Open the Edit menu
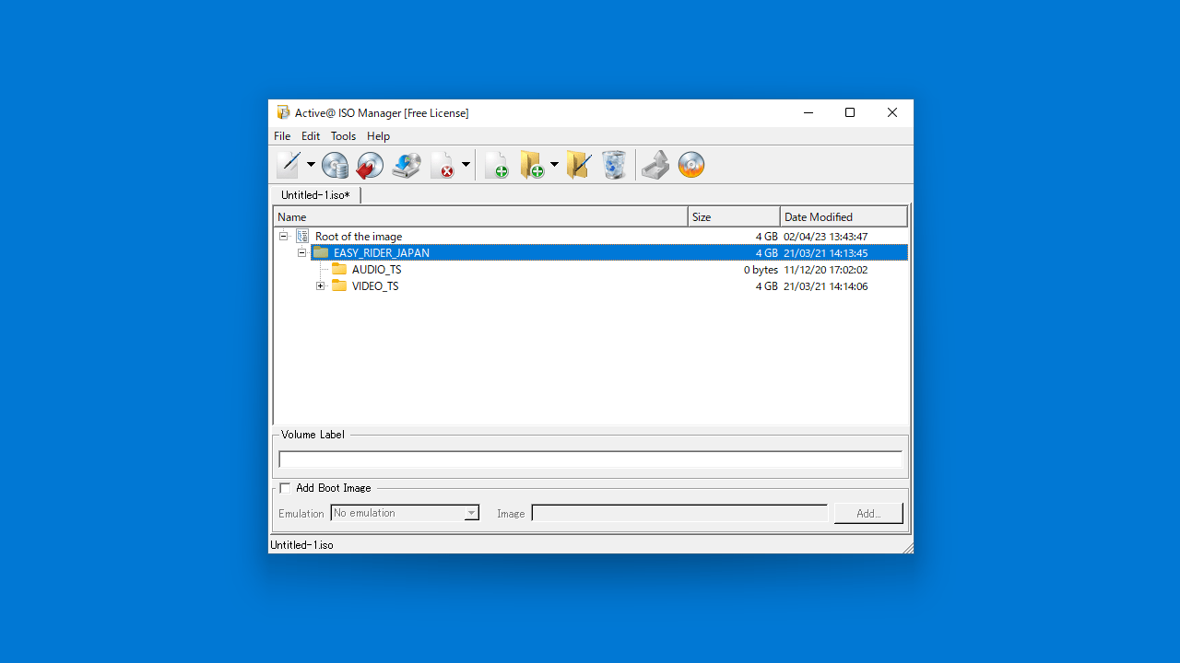Screen dimensions: 1180x663 (x=311, y=136)
